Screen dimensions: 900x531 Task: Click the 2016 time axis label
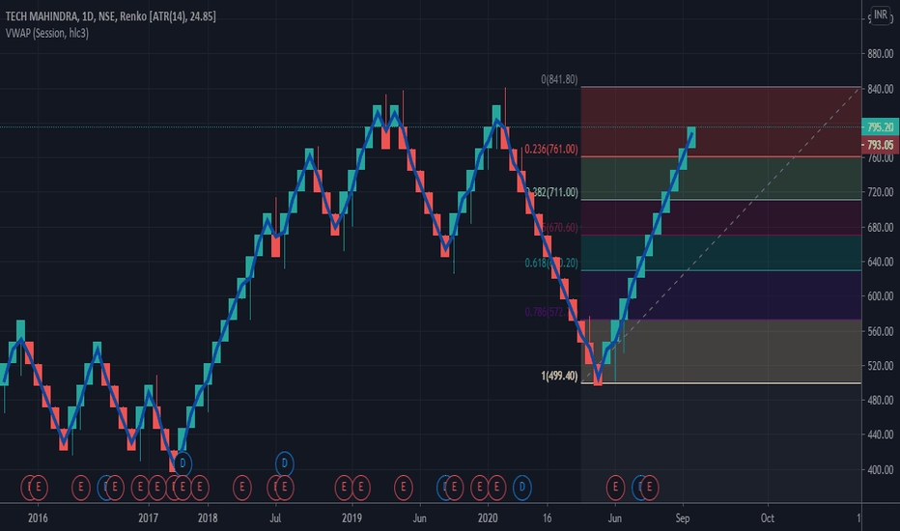coord(38,518)
